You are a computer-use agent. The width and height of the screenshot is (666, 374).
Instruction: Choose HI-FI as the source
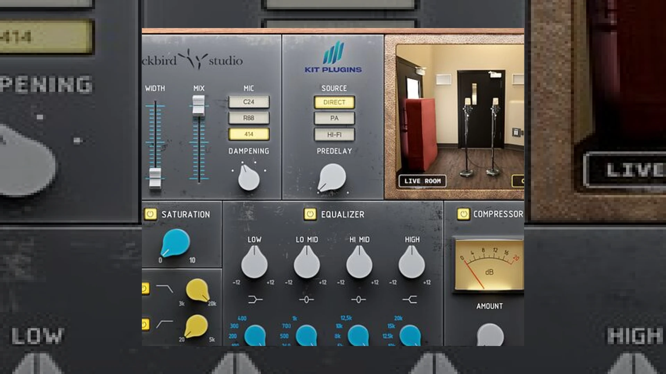[x=334, y=135]
